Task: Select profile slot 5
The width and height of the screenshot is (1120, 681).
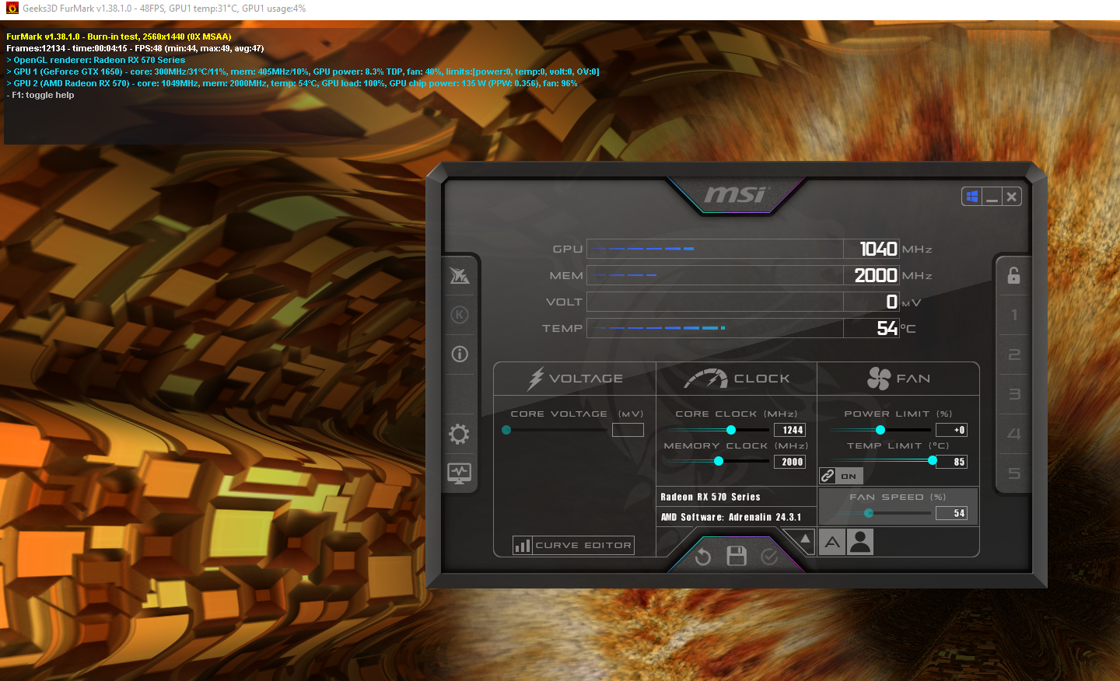Action: click(1013, 473)
